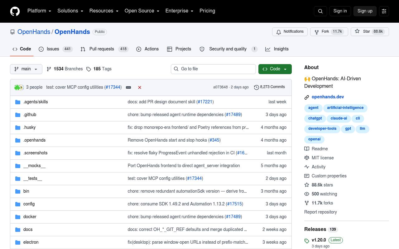Click the contributors avatar group icon
The height and width of the screenshot is (249, 399).
[x=19, y=87]
